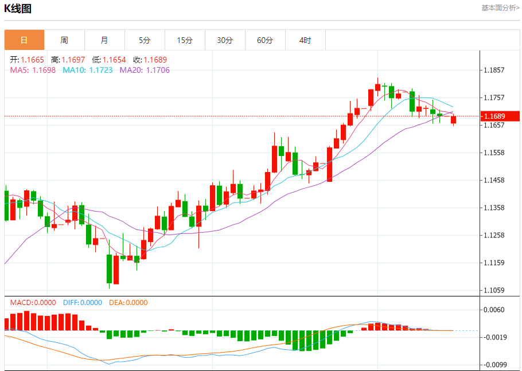Open the 基本面分析 link
Image resolution: width=522 pixels, height=371 pixels.
[500, 7]
